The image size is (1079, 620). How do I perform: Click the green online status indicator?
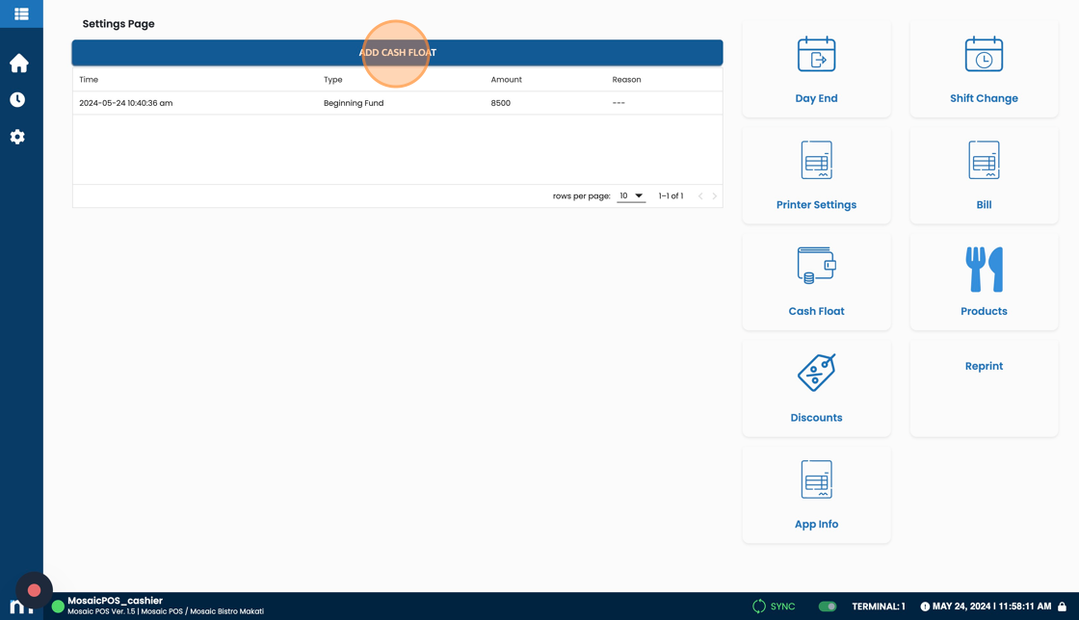click(x=58, y=607)
